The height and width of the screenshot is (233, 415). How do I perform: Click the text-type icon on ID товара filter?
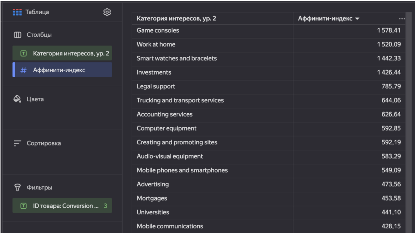(23, 206)
